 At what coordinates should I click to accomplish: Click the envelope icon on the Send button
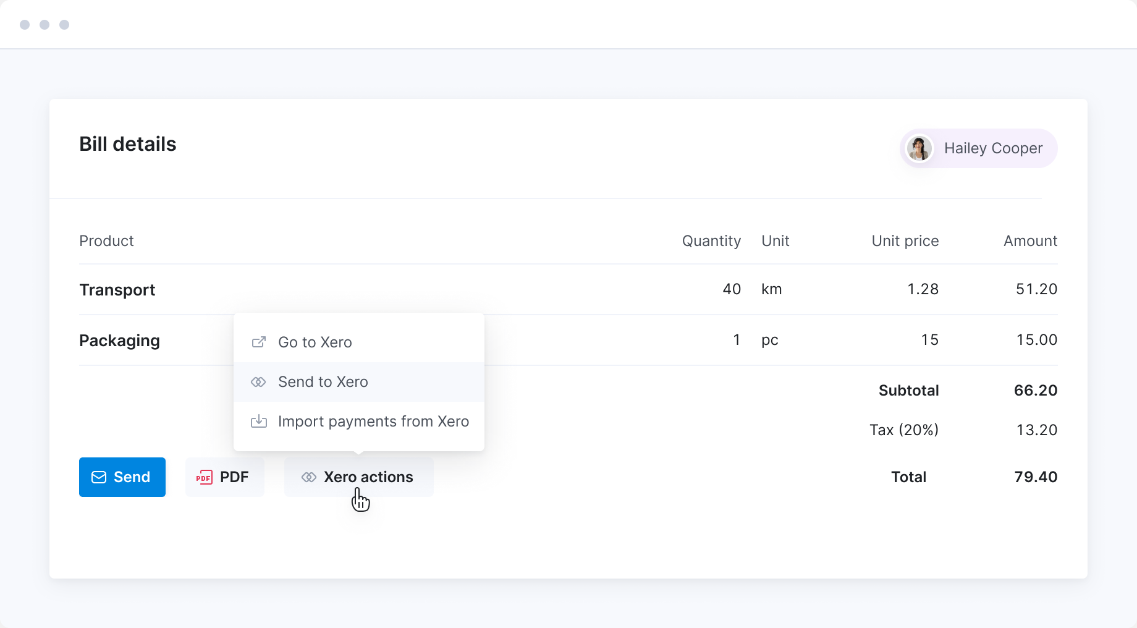99,477
